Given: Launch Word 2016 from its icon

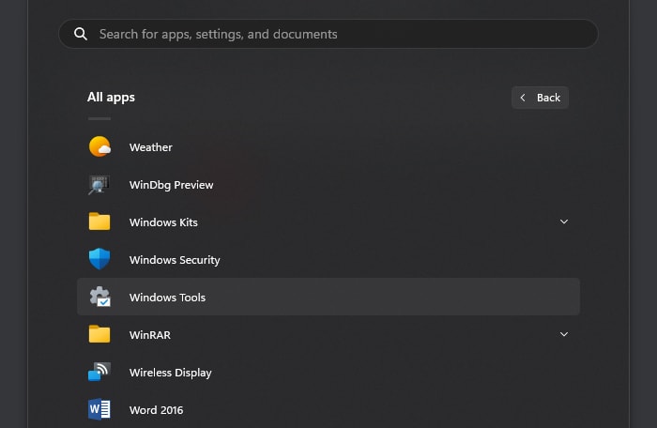Looking at the screenshot, I should (x=99, y=409).
